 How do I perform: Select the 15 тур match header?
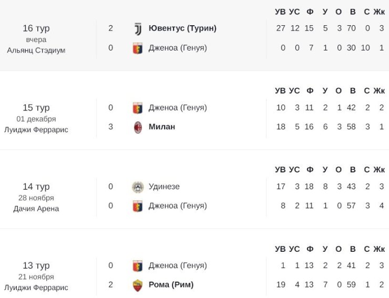(36, 108)
